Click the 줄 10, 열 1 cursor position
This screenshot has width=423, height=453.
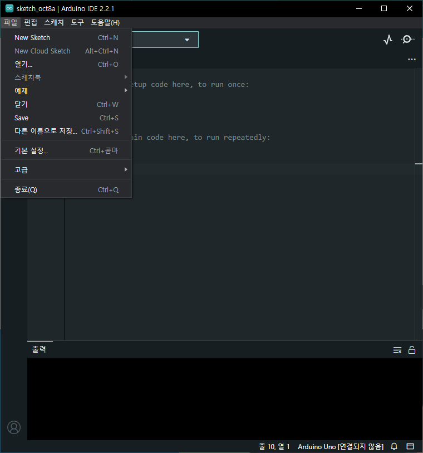point(274,446)
